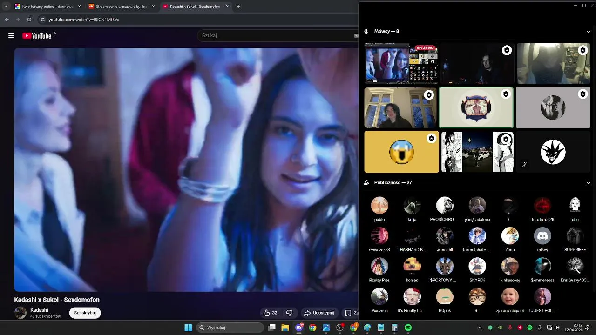Screen dimensions: 596x335
Task: Open the Windows Start menu
Action: [188, 328]
